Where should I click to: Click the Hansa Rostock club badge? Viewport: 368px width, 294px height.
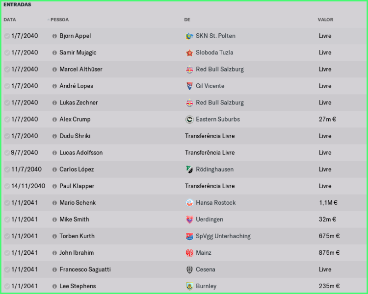click(x=189, y=202)
